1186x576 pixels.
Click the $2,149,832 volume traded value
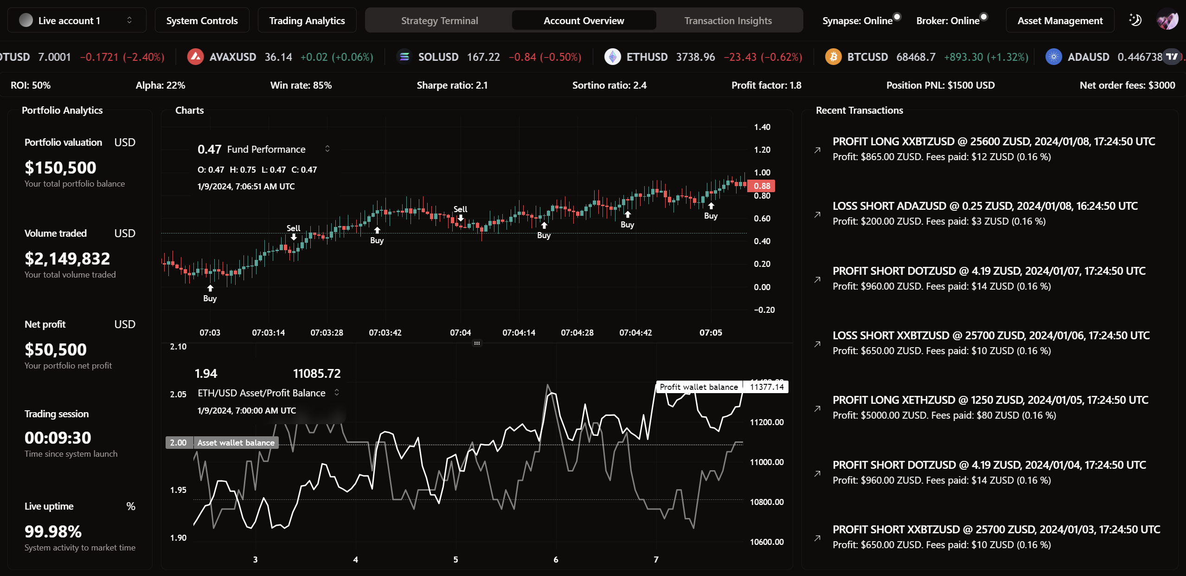pyautogui.click(x=67, y=259)
